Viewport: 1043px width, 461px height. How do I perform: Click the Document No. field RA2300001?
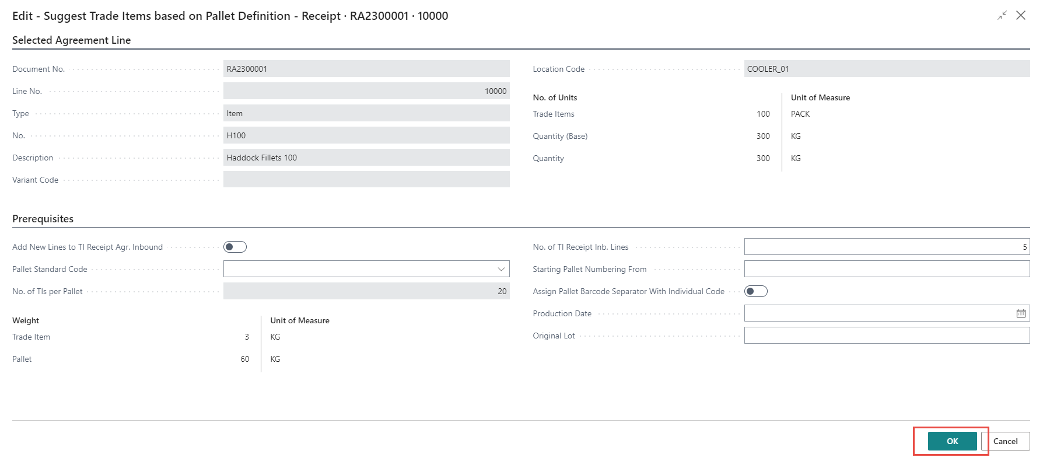pyautogui.click(x=366, y=69)
